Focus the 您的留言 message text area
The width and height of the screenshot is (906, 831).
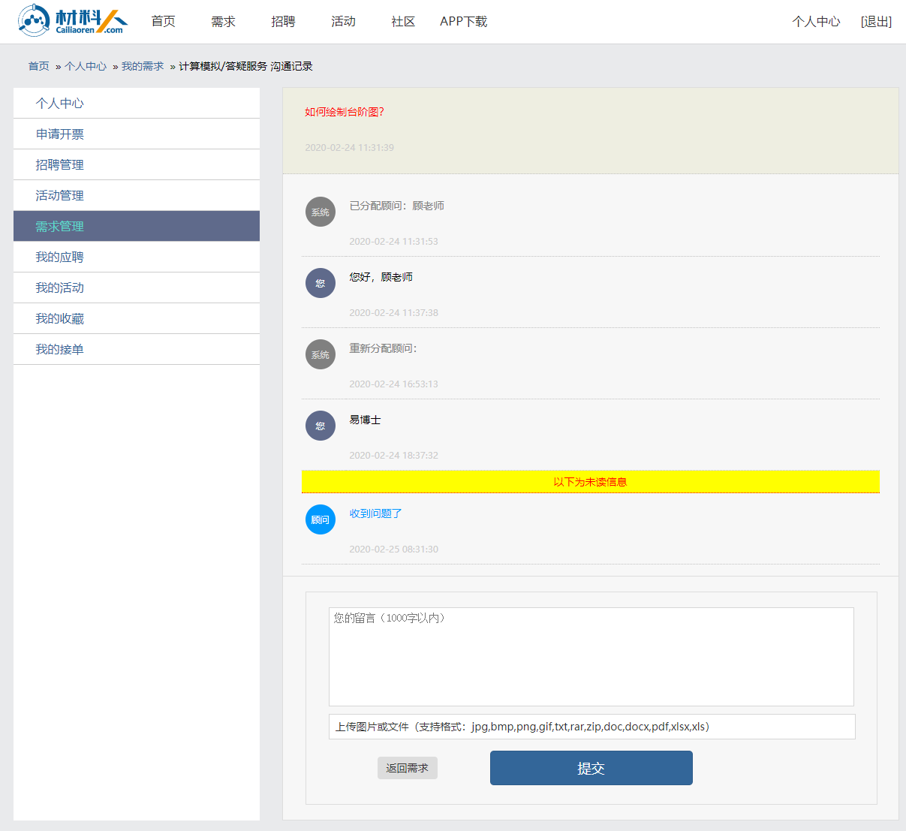click(x=591, y=657)
